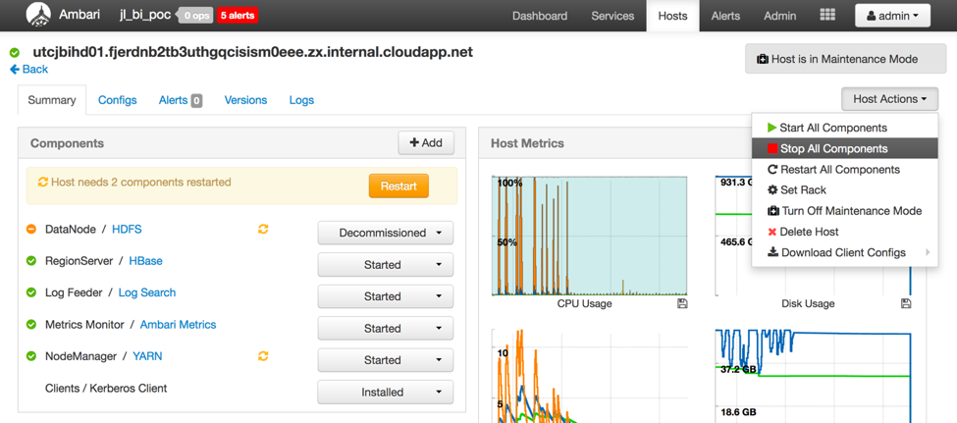Save CPU Usage chart via disk icon
The width and height of the screenshot is (957, 423).
click(682, 304)
